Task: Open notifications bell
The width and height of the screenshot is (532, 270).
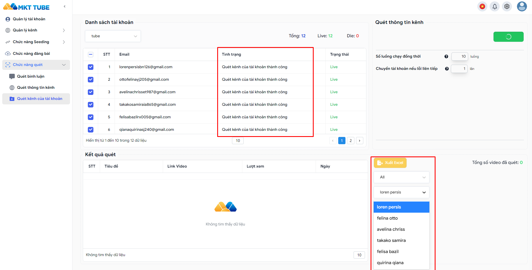Action: [495, 6]
